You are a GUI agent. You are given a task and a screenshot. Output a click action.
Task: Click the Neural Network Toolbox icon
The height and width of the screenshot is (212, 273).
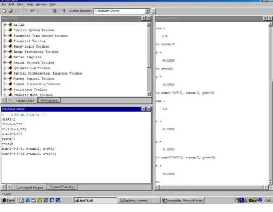click(10, 62)
